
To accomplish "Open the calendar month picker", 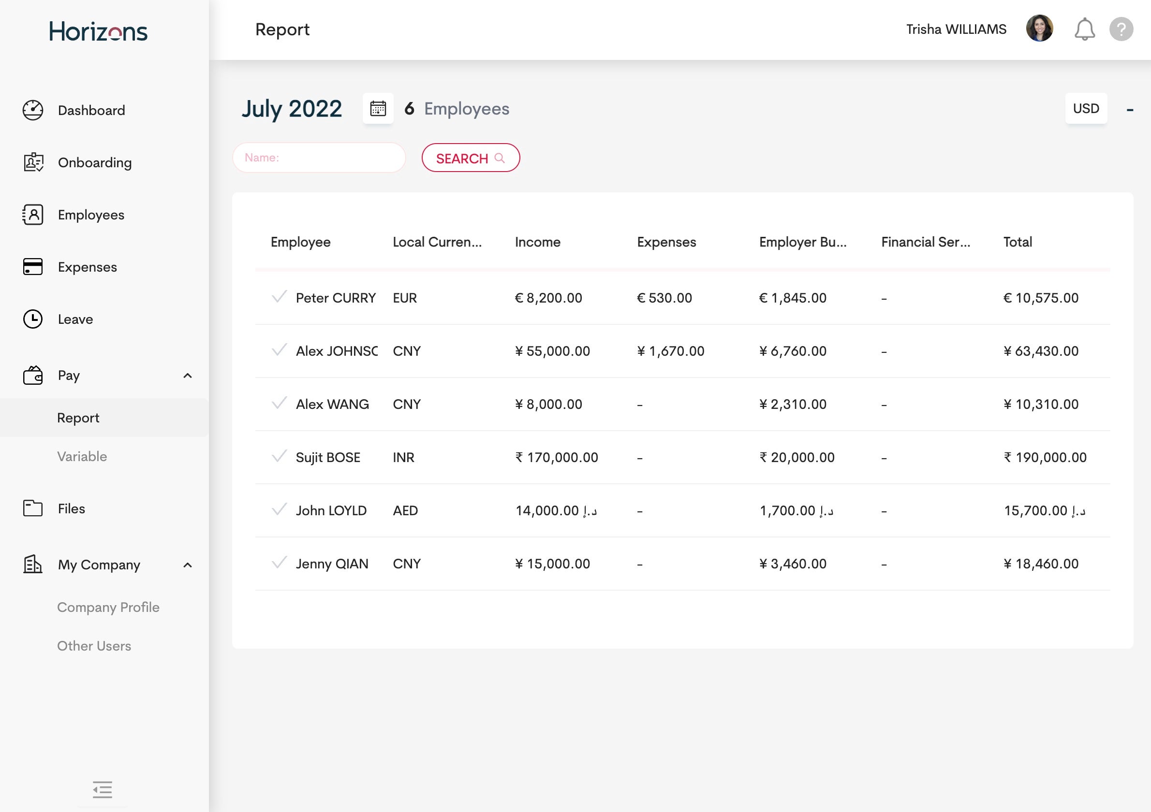I will (x=378, y=108).
